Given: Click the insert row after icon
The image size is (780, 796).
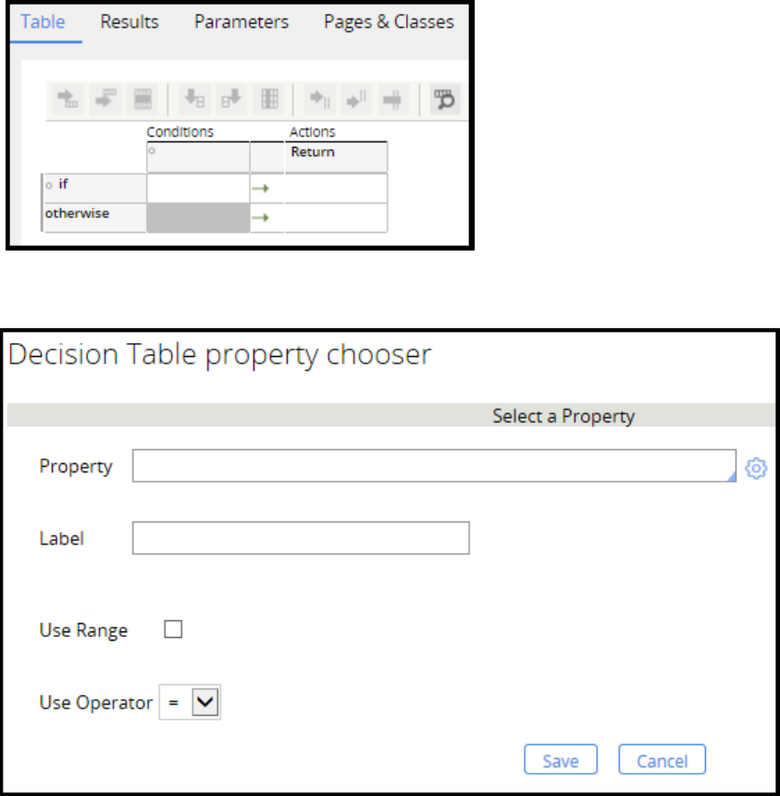Looking at the screenshot, I should click(68, 99).
